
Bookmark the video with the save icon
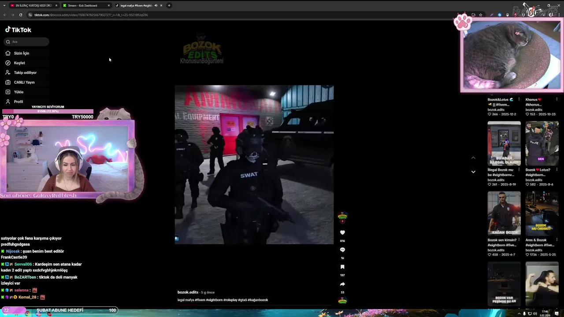point(342,267)
